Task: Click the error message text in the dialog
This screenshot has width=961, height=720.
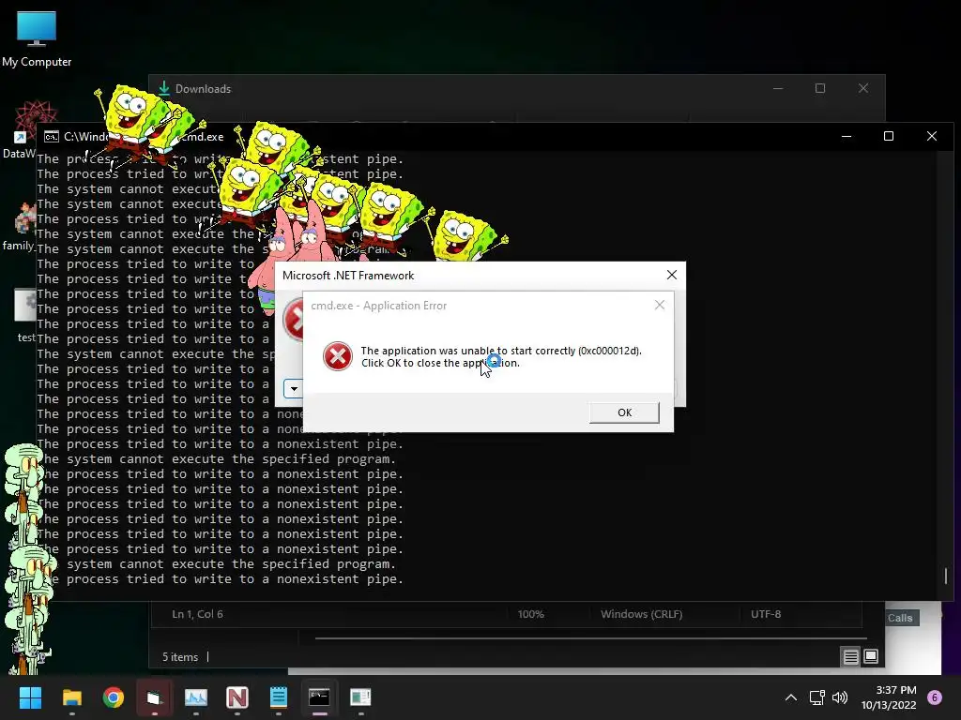Action: [x=501, y=356]
